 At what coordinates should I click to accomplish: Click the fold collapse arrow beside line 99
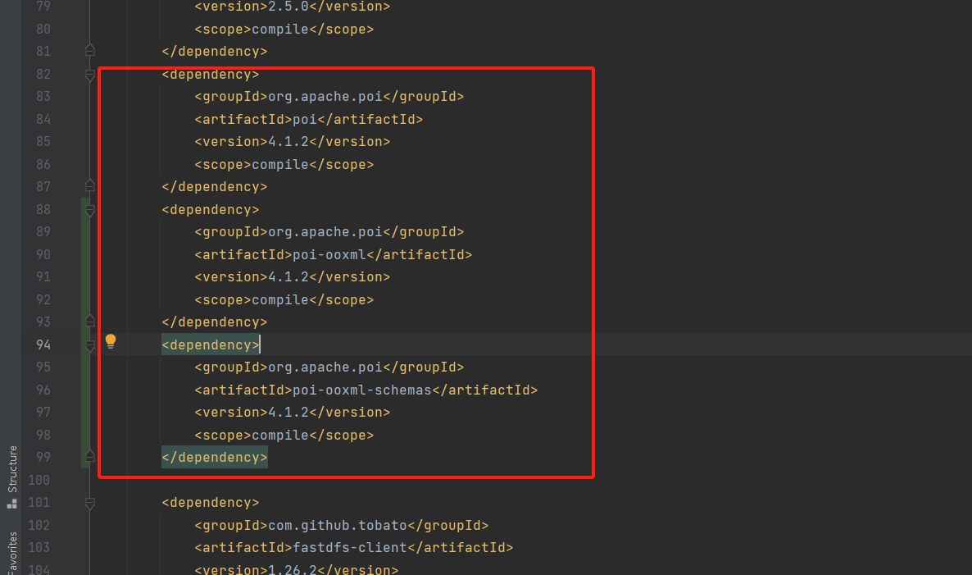tap(89, 457)
